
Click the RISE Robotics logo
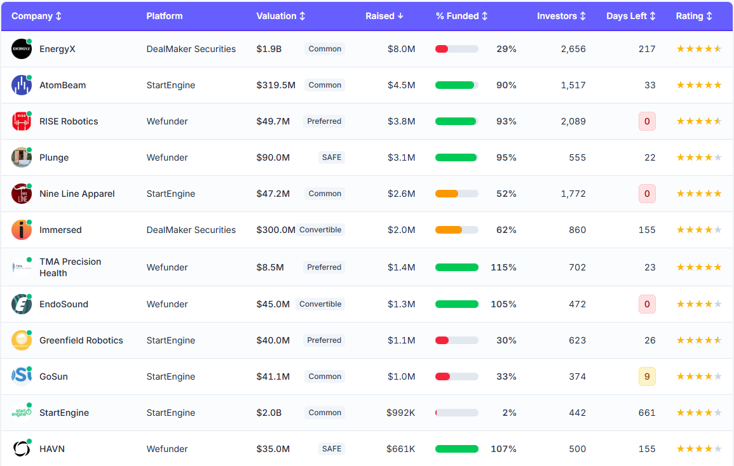21,121
